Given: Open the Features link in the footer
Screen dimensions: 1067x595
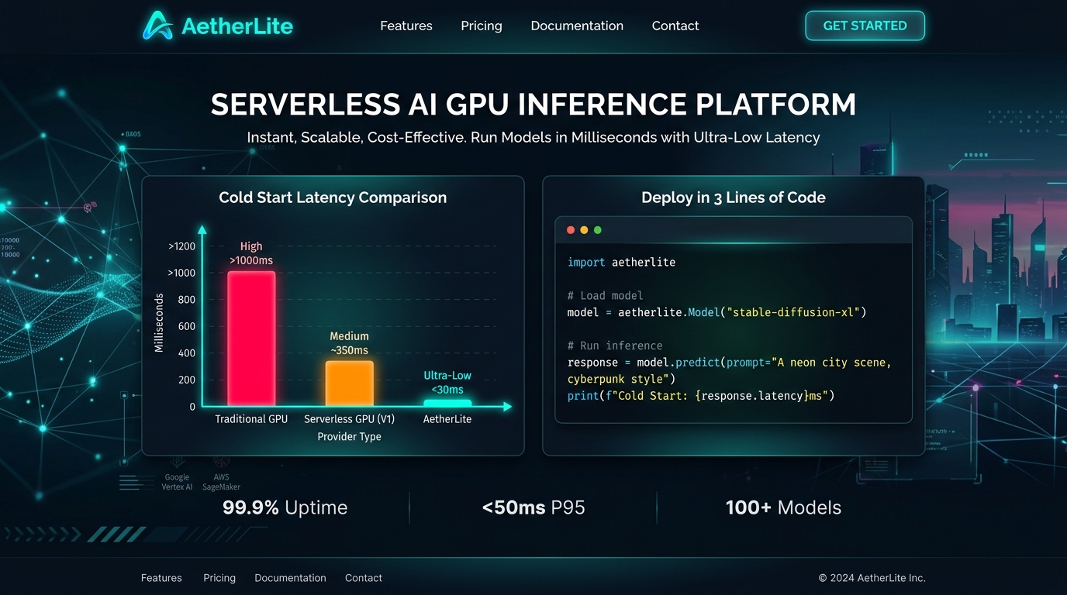Looking at the screenshot, I should (x=161, y=578).
